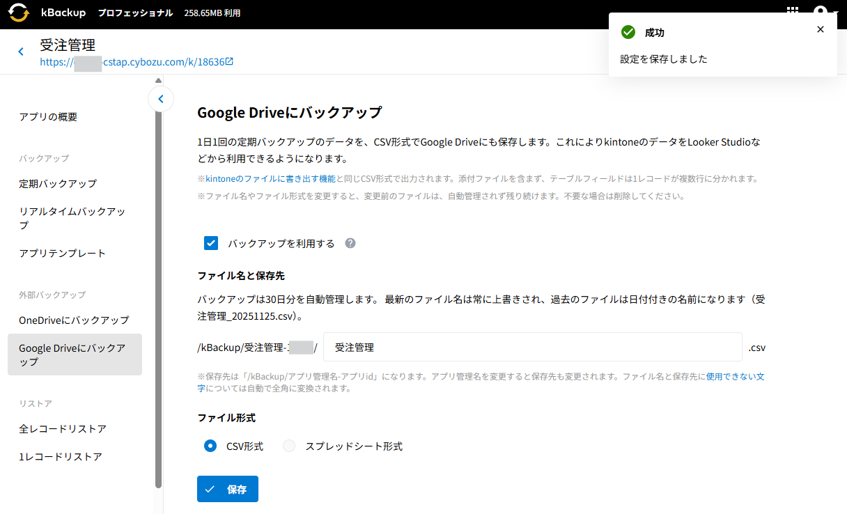This screenshot has width=847, height=514.
Task: Go to 定期バックアップ in the sidebar
Action: (x=58, y=184)
